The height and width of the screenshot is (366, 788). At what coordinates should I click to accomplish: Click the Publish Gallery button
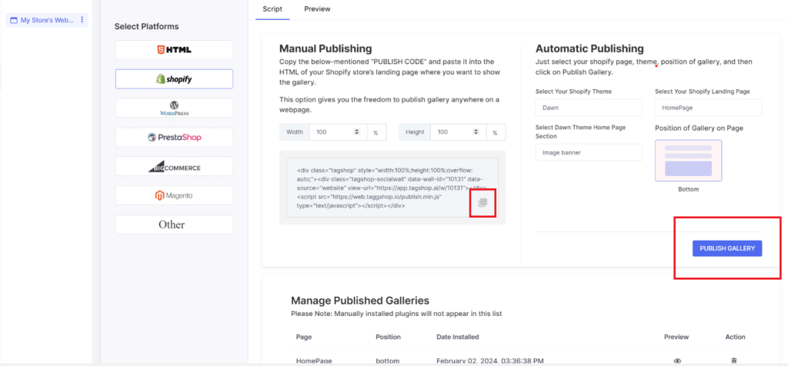click(726, 248)
